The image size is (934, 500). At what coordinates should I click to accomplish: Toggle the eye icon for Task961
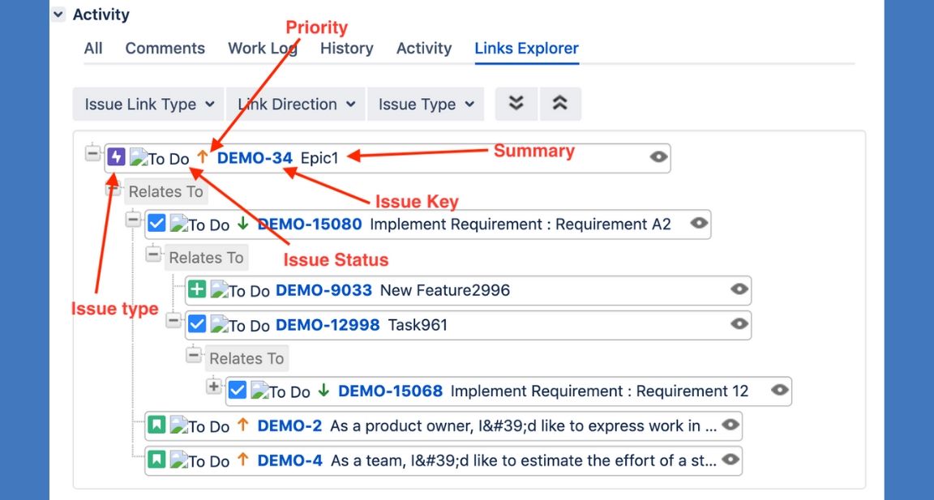pos(739,324)
